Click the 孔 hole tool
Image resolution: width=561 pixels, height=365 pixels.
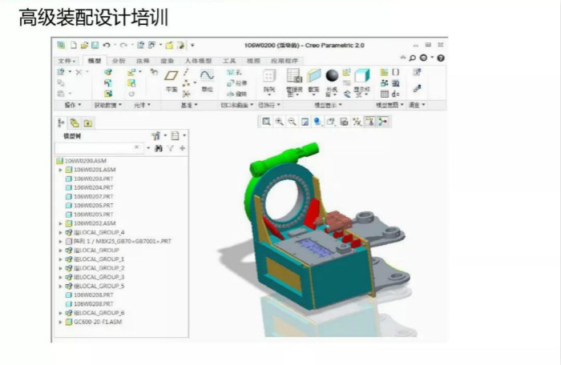234,73
